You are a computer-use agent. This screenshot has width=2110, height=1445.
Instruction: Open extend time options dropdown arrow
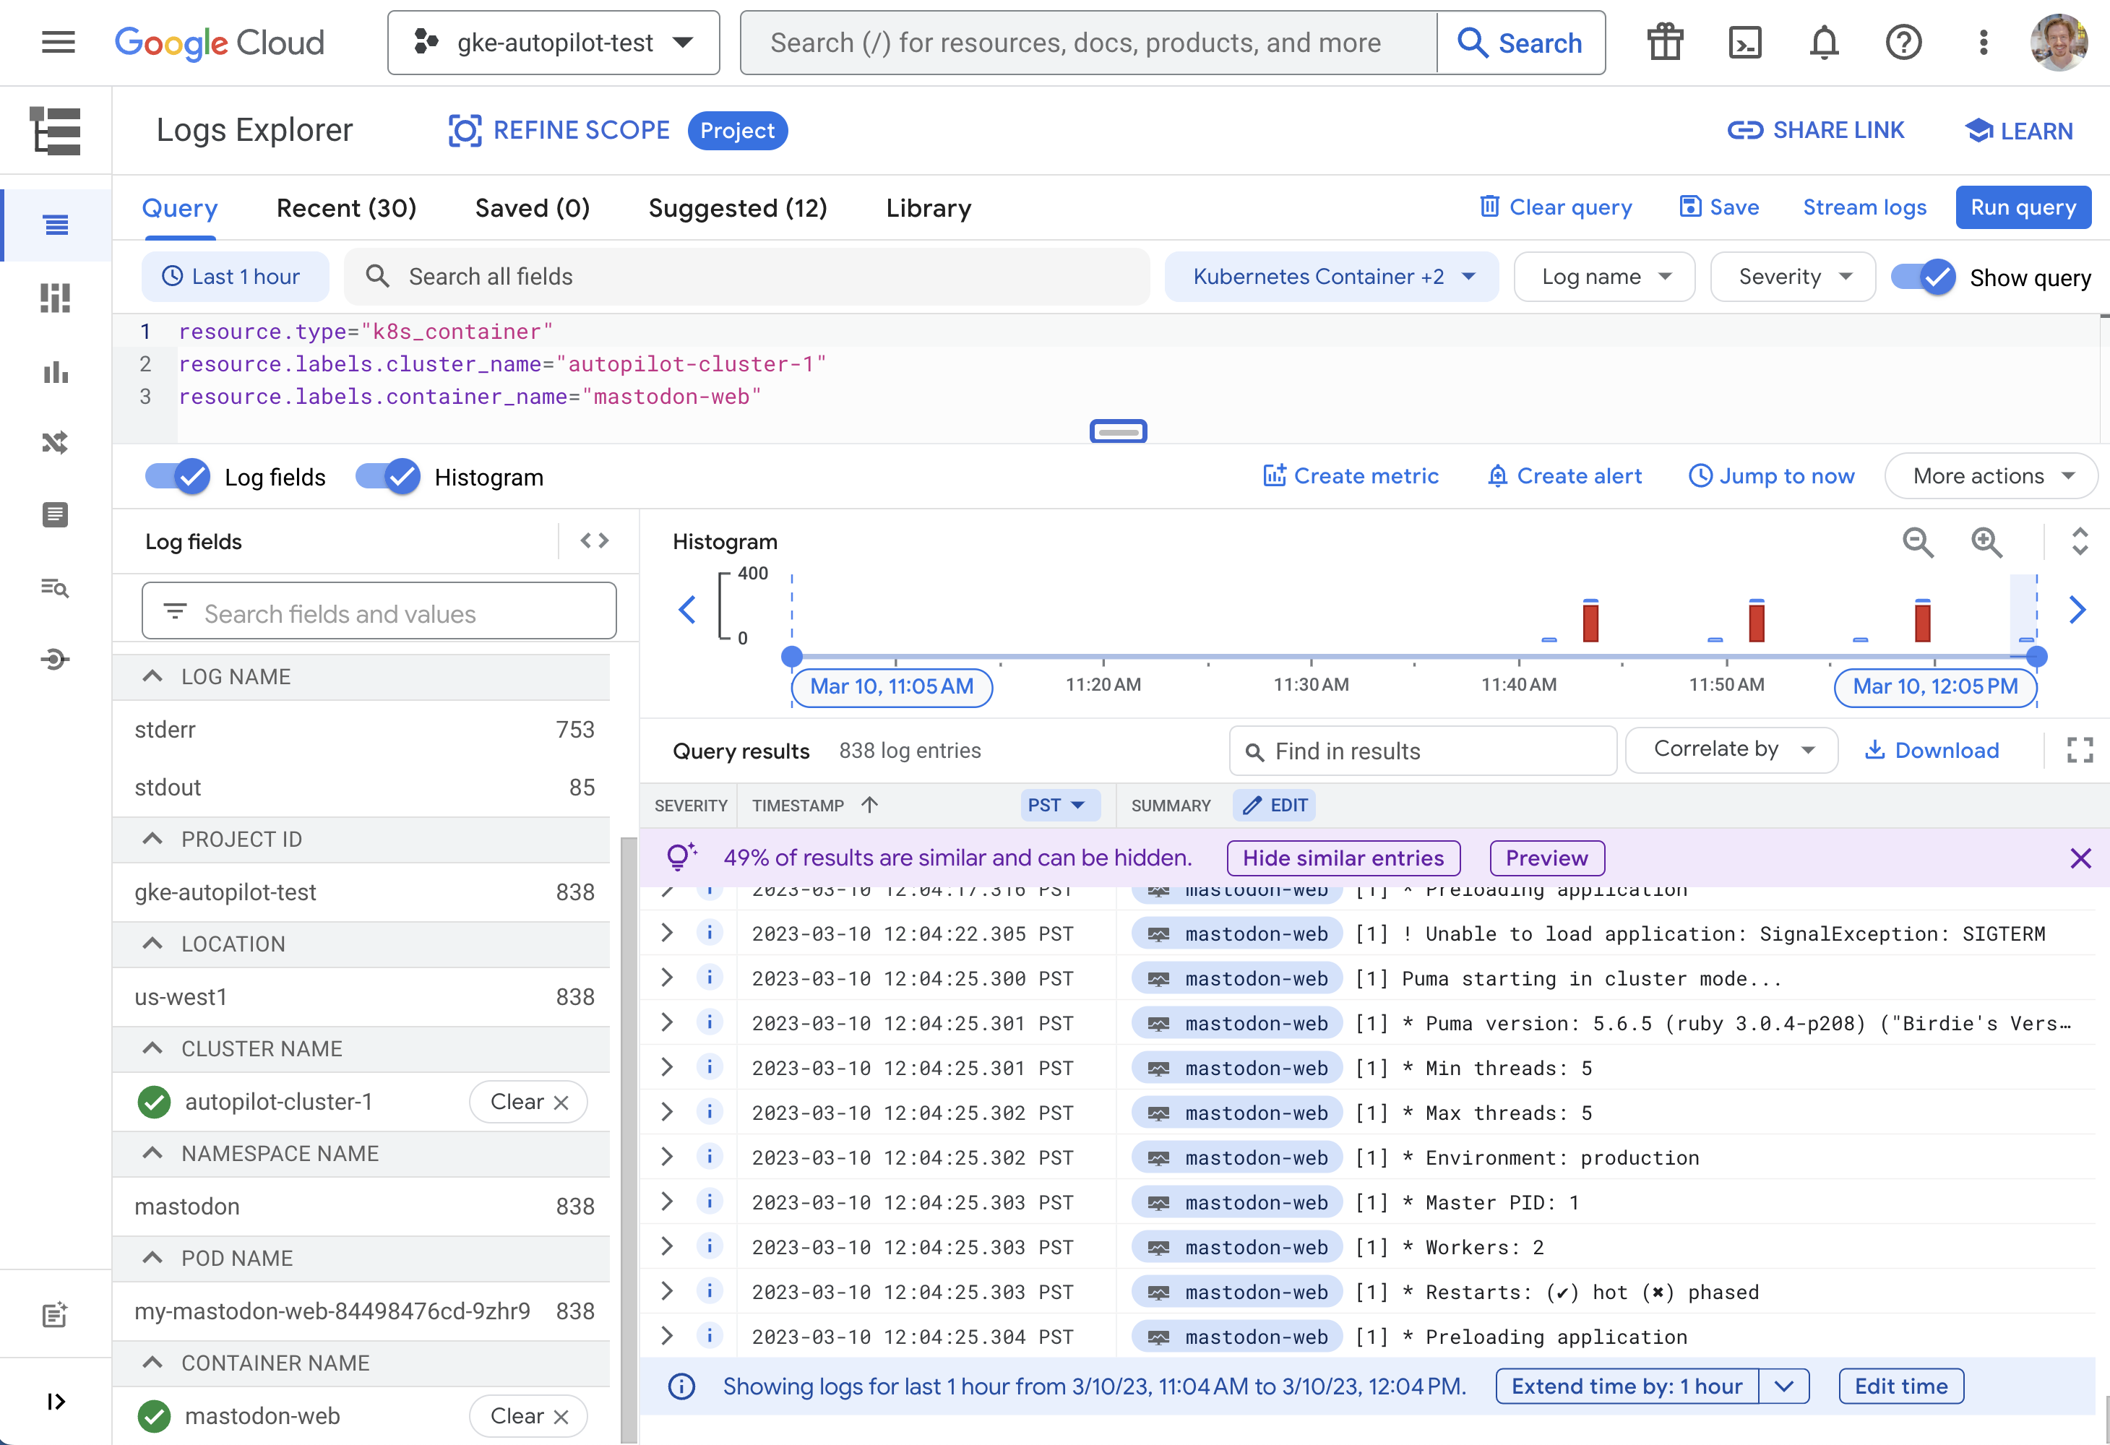coord(1784,1387)
